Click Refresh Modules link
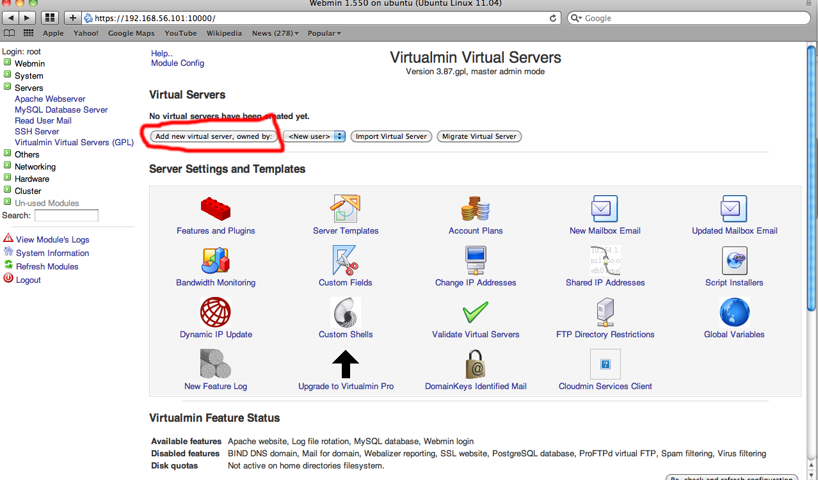Viewport: 818px width, 480px height. coord(47,267)
